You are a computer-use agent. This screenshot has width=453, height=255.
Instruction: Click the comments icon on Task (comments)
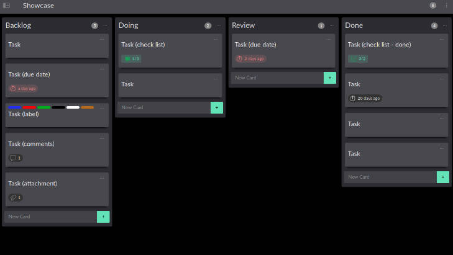coord(12,158)
